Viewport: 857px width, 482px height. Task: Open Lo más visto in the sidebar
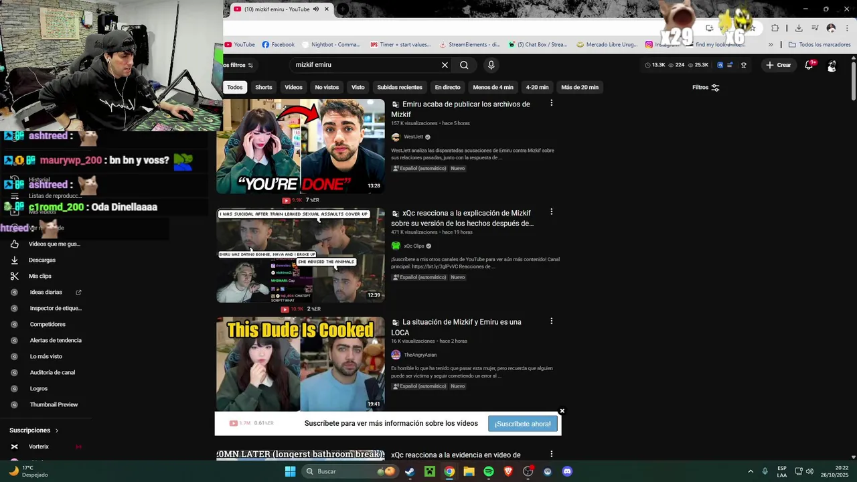46,356
